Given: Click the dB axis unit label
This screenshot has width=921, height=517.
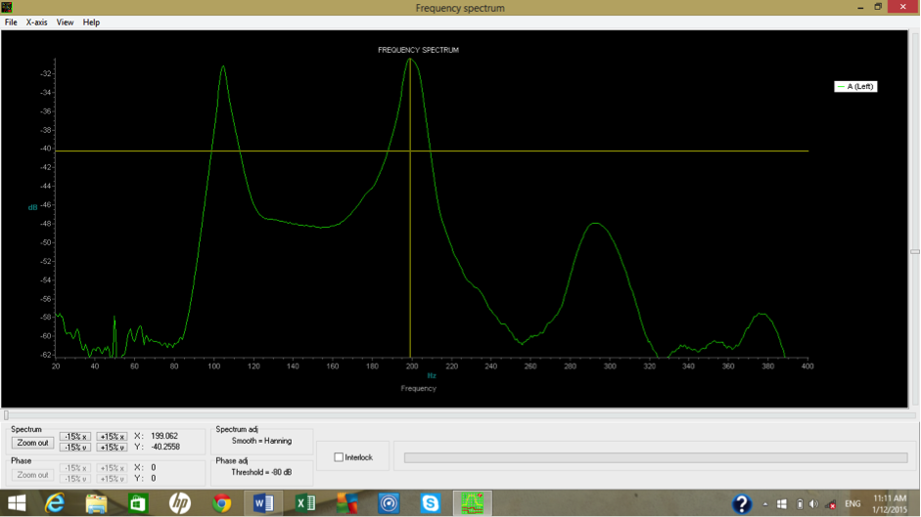Looking at the screenshot, I should coord(33,207).
